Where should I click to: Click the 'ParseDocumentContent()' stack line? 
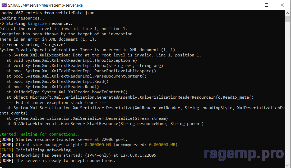(x=76, y=76)
